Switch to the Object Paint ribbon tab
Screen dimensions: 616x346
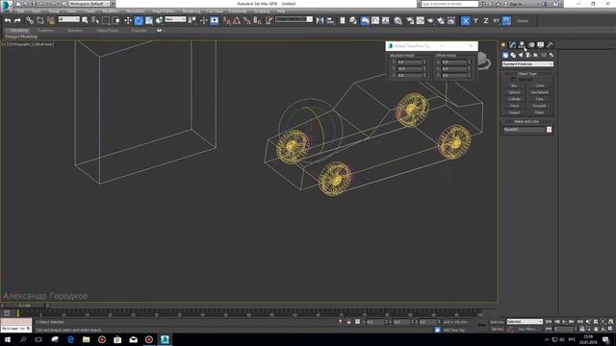point(107,30)
